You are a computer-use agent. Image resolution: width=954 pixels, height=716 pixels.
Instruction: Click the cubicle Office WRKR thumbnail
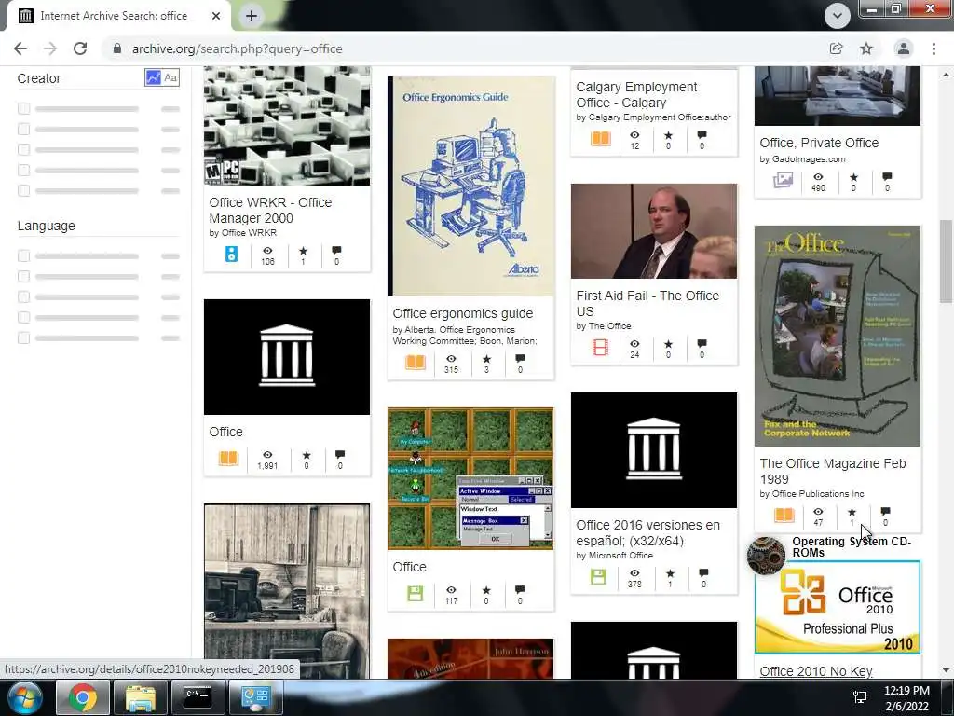tap(287, 126)
